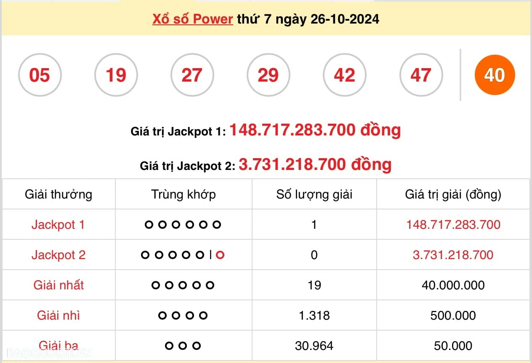Select the Trùng khớp column header
Image resolution: width=532 pixels, height=363 pixels.
pyautogui.click(x=183, y=194)
